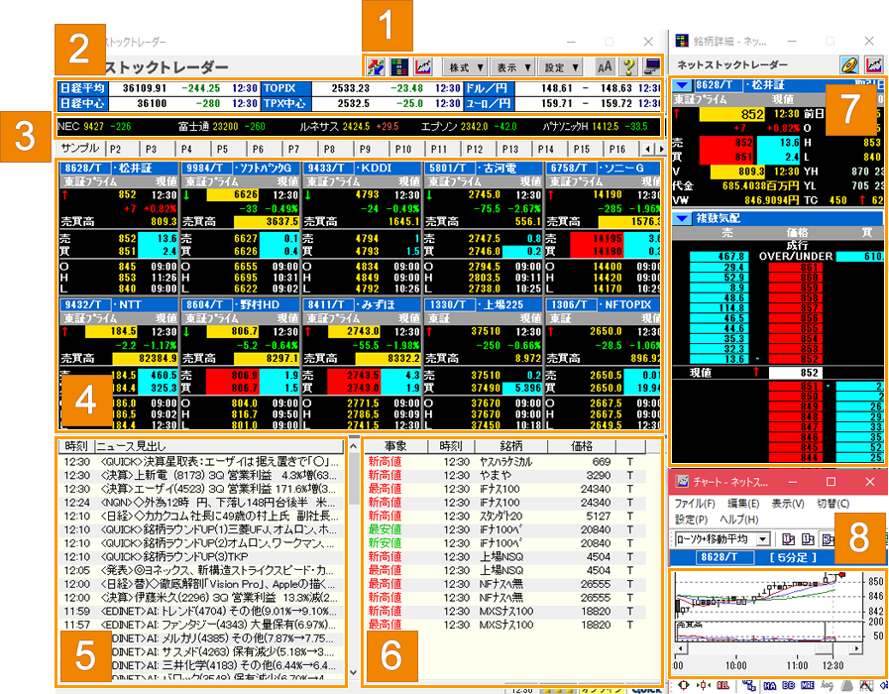The height and width of the screenshot is (694, 889).
Task: Click the 日経平均 index label
Action: [x=83, y=88]
